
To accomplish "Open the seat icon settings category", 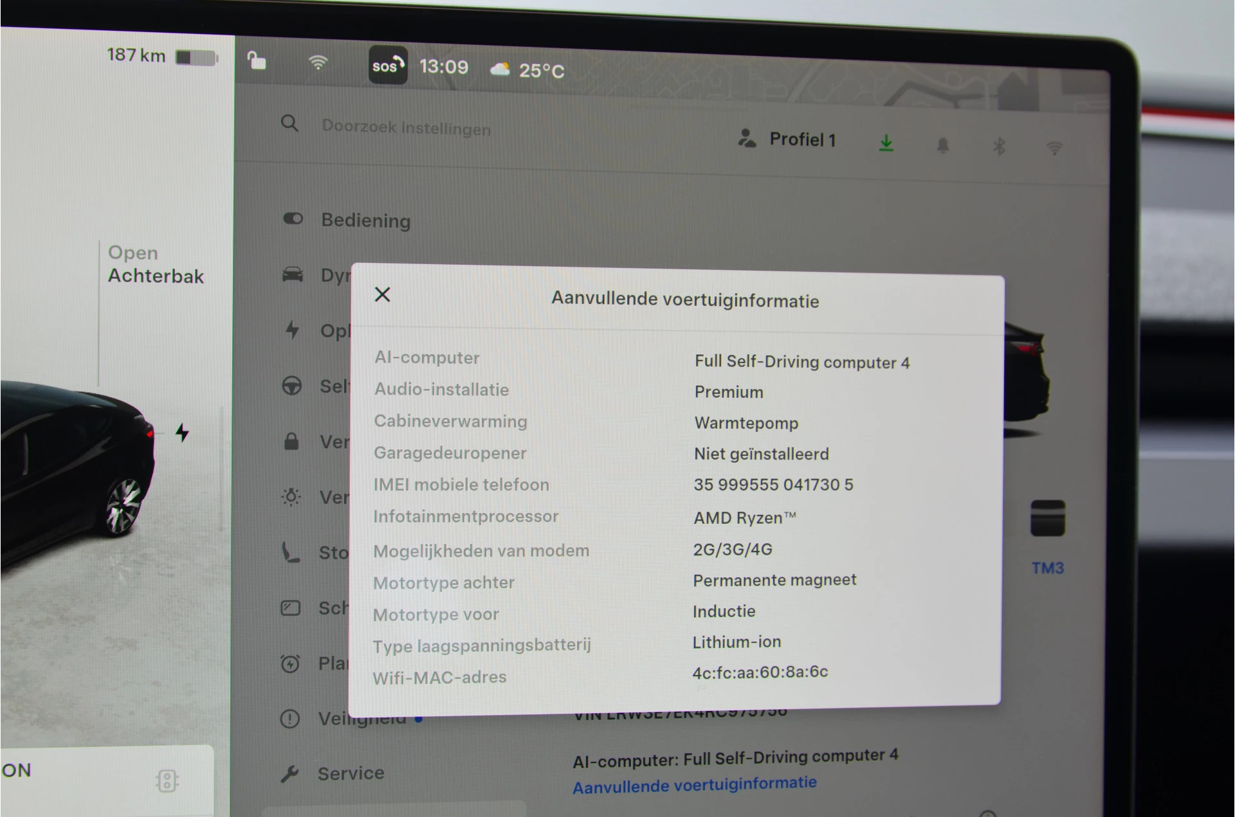I will tap(291, 552).
